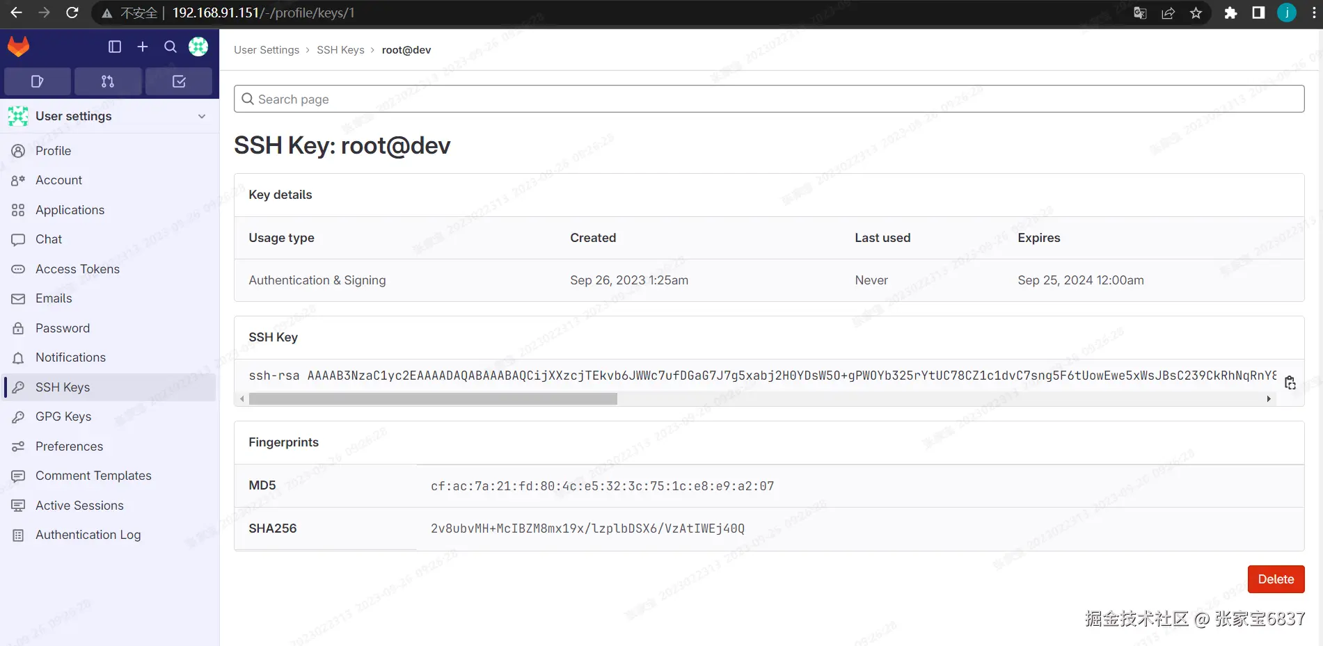The width and height of the screenshot is (1323, 646).
Task: Open Active Sessions page
Action: (x=110, y=506)
